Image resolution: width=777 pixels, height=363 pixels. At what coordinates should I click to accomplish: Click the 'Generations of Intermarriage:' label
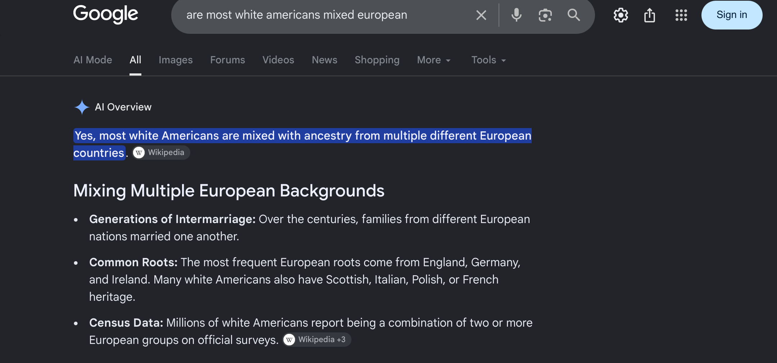[x=172, y=219]
